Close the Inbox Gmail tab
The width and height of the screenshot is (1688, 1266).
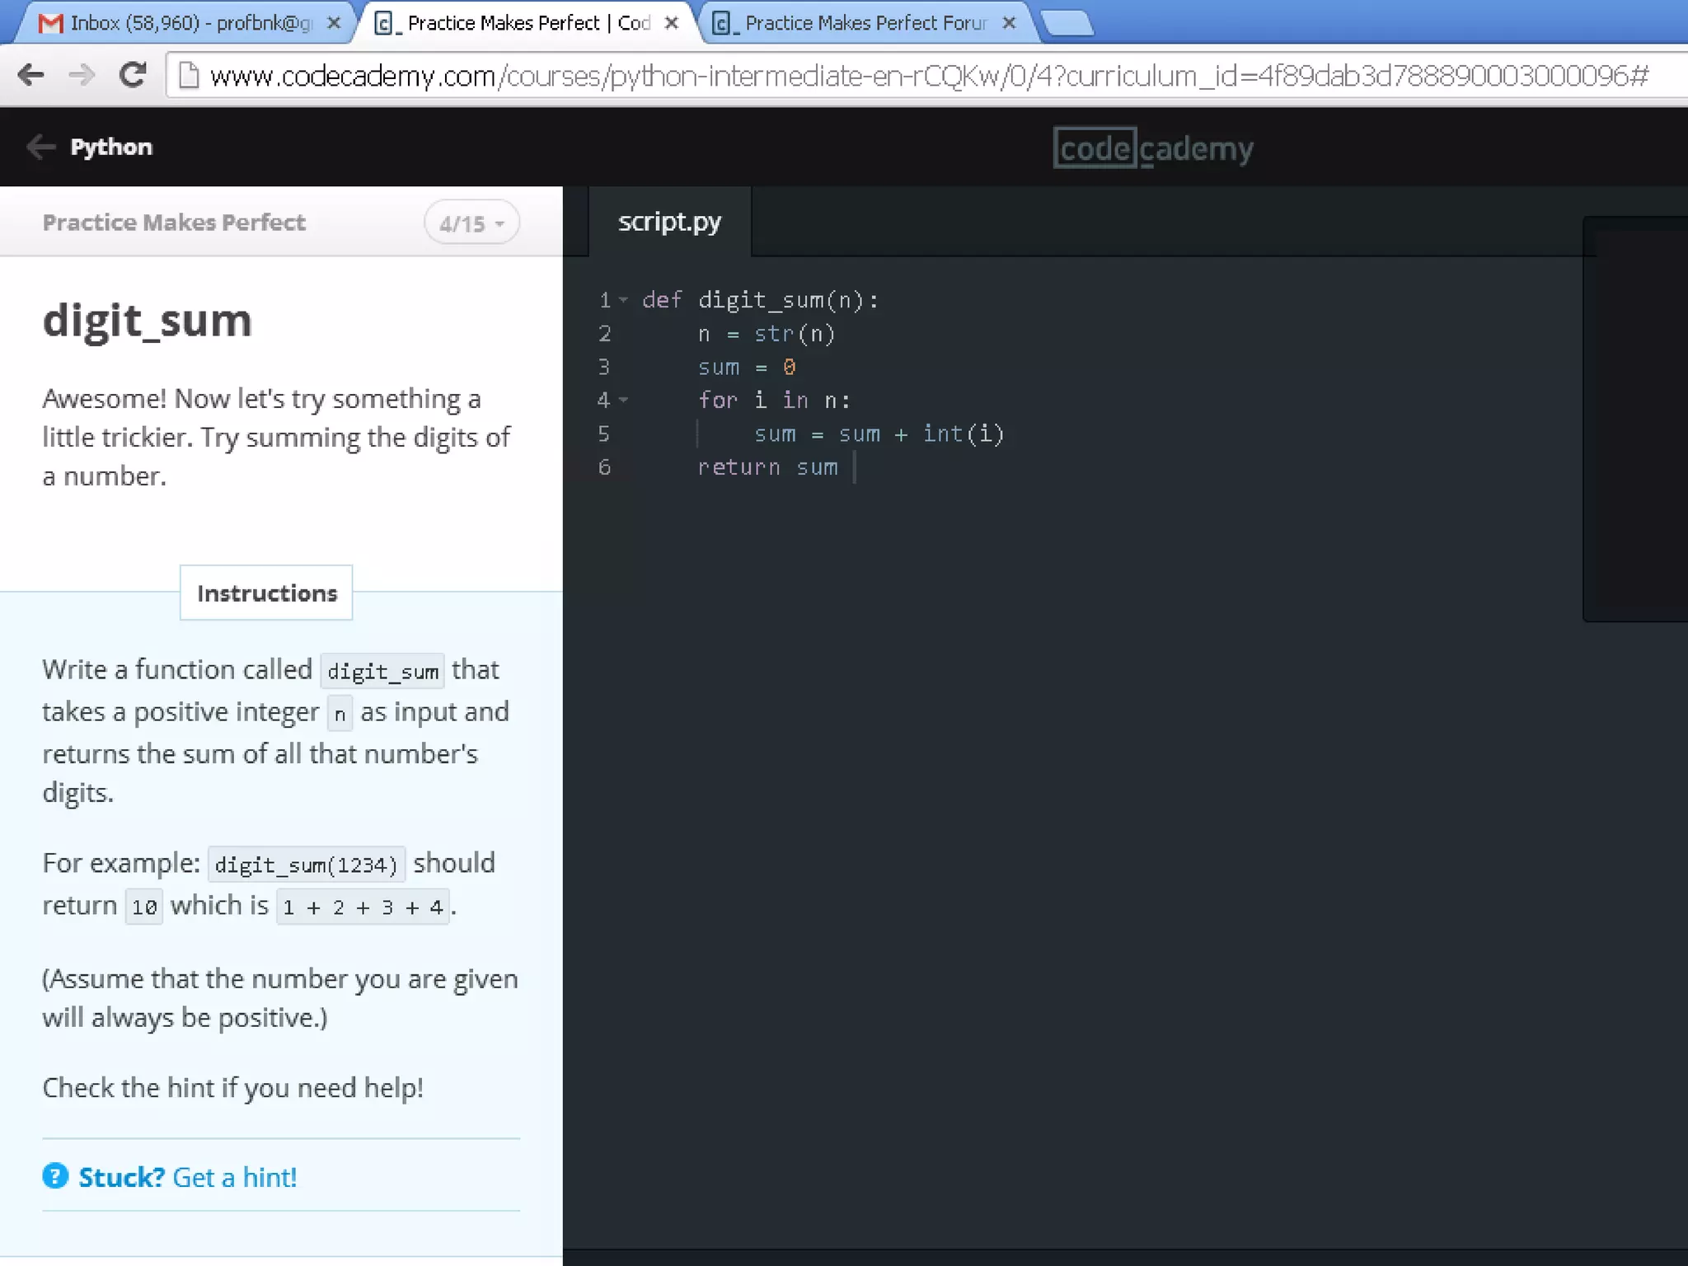[334, 23]
